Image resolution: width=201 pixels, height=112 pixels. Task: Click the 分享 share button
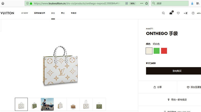(158, 87)
